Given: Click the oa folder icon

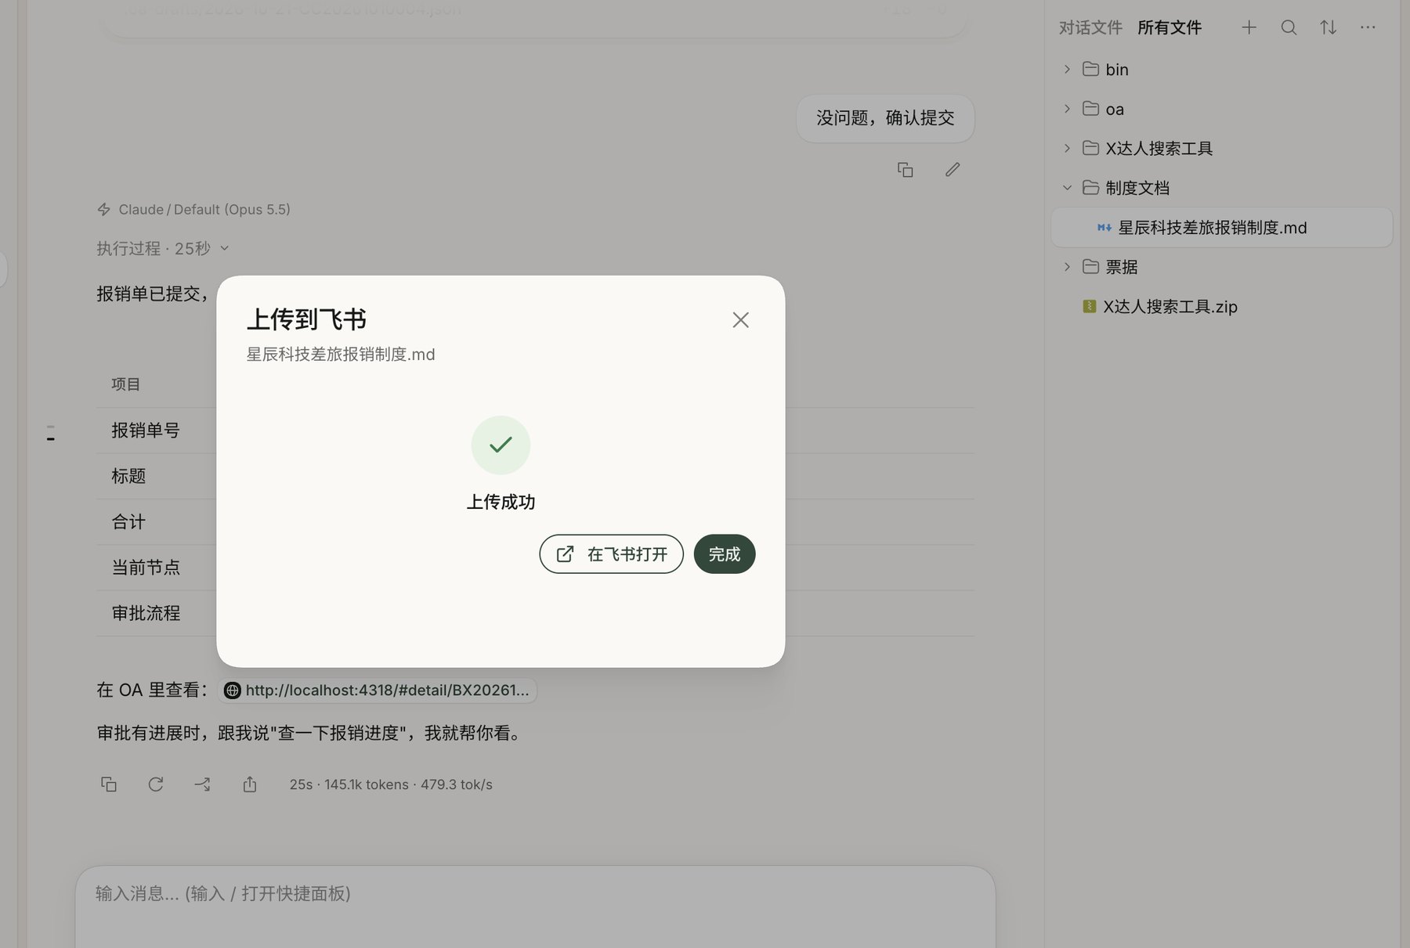Looking at the screenshot, I should tap(1090, 109).
